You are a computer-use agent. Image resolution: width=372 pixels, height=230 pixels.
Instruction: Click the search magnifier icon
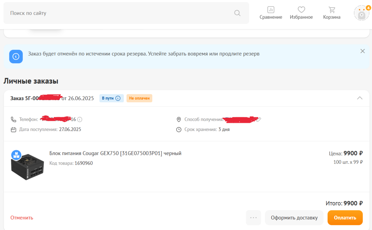(x=237, y=13)
